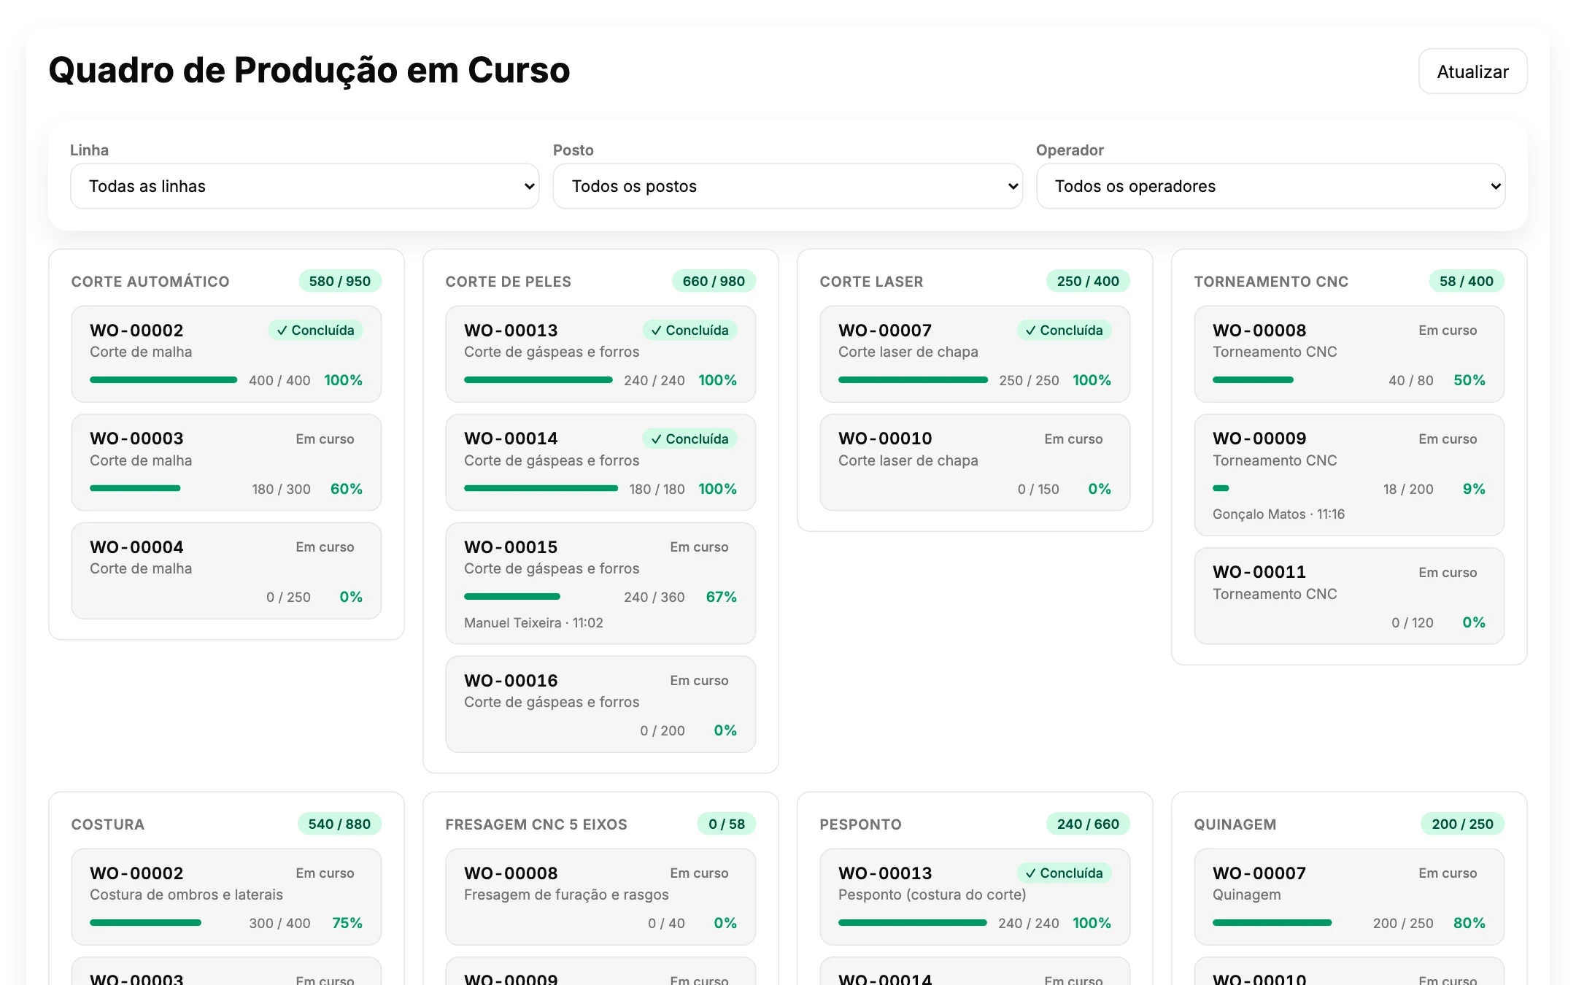
Task: Click Gonçalo Matos · 11:16 note
Action: 1278,514
